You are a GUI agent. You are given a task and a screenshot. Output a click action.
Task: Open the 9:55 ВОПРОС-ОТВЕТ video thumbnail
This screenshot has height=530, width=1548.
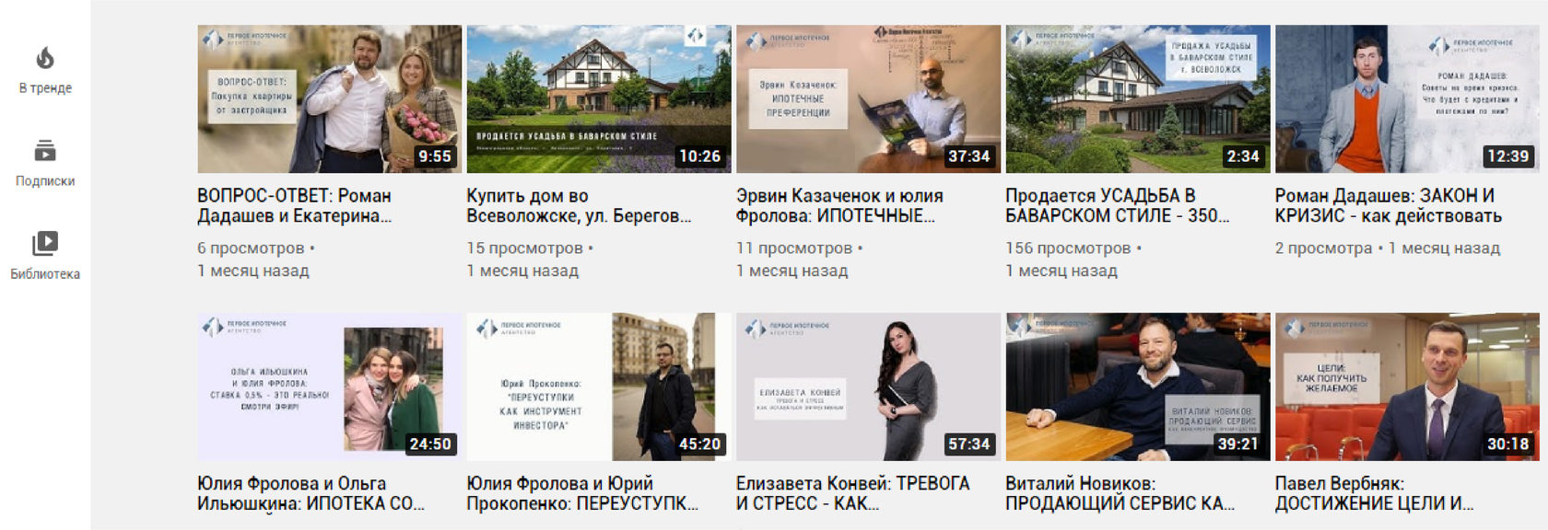(329, 98)
